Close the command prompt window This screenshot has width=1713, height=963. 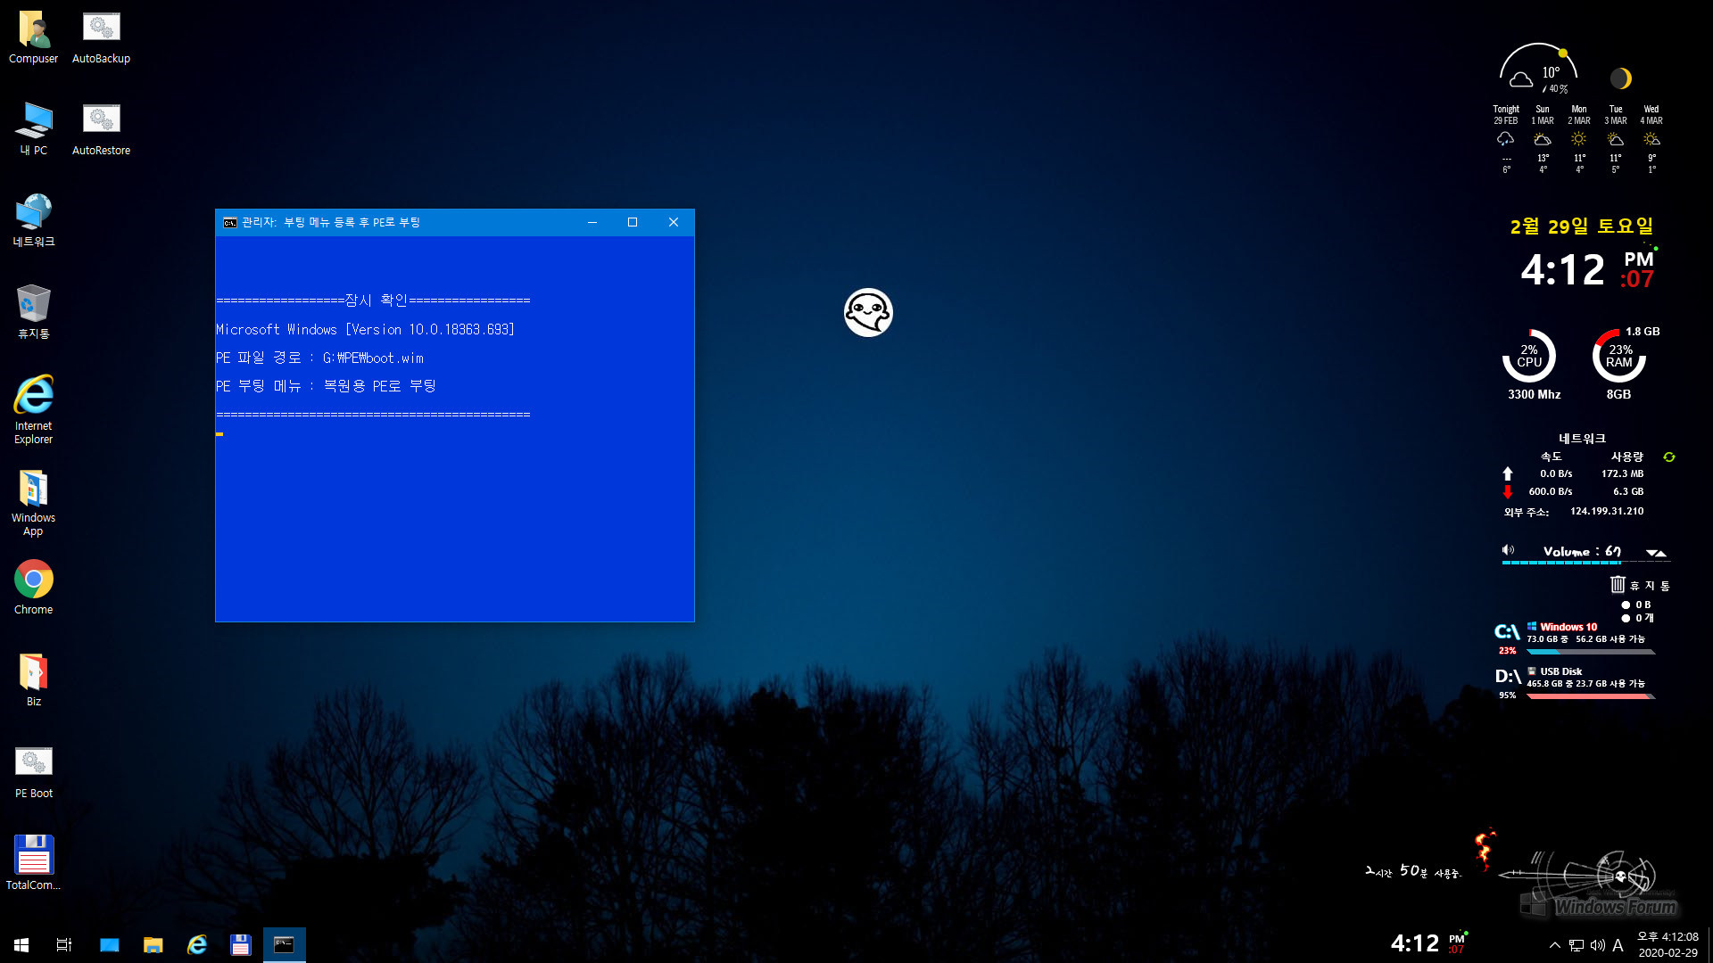click(x=674, y=222)
